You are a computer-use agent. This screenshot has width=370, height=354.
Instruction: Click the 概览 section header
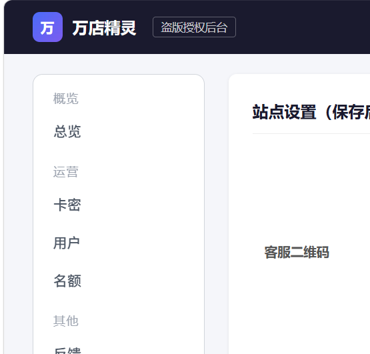(x=65, y=99)
